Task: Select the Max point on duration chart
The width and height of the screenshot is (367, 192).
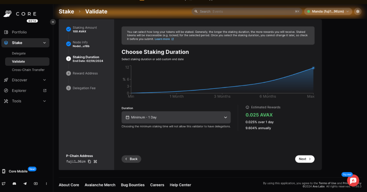Action: (313, 68)
